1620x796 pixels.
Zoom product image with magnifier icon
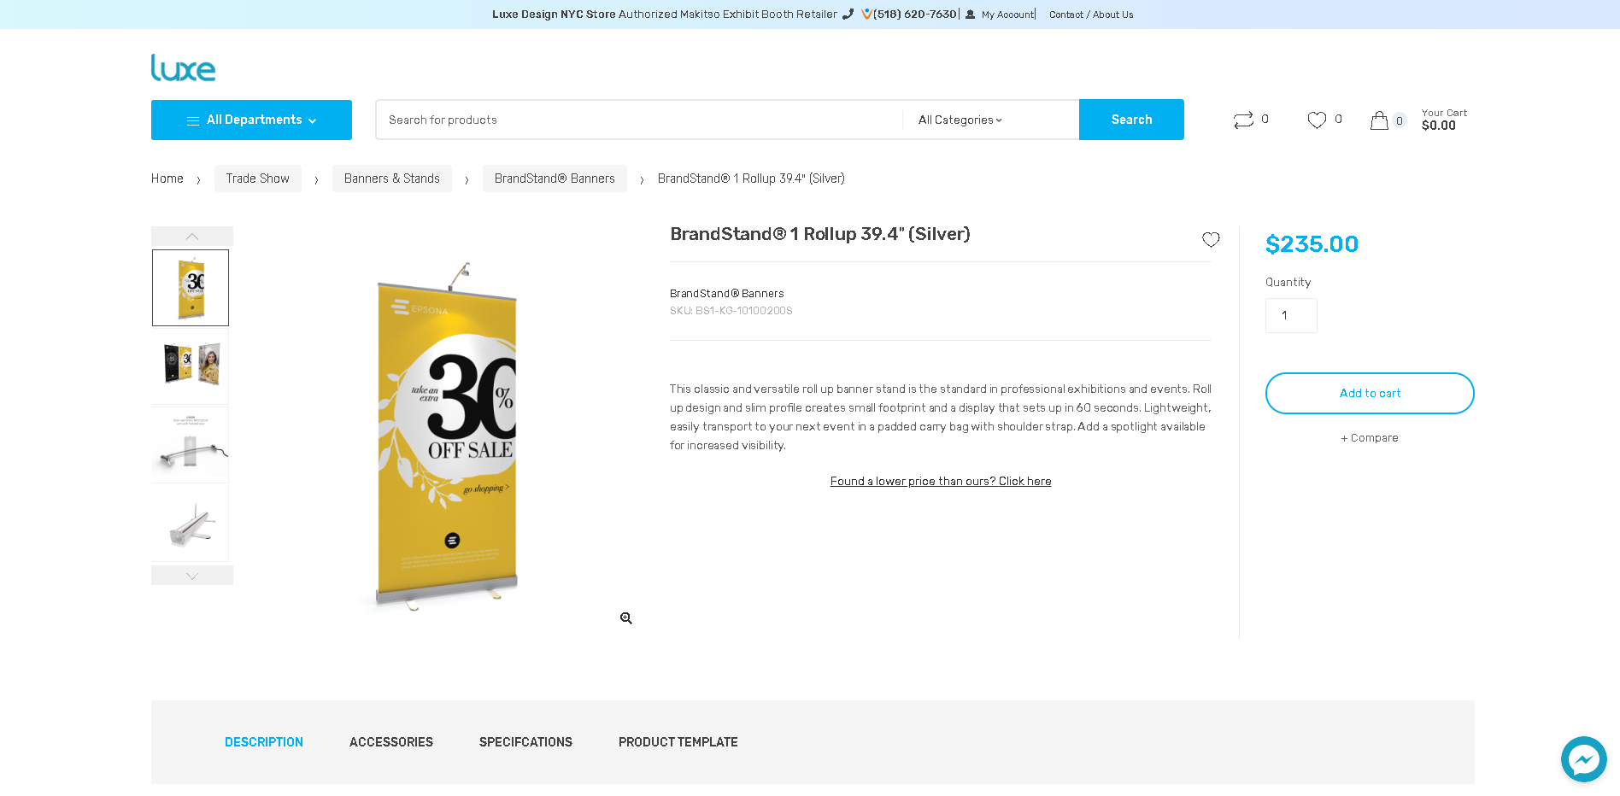[x=626, y=618]
